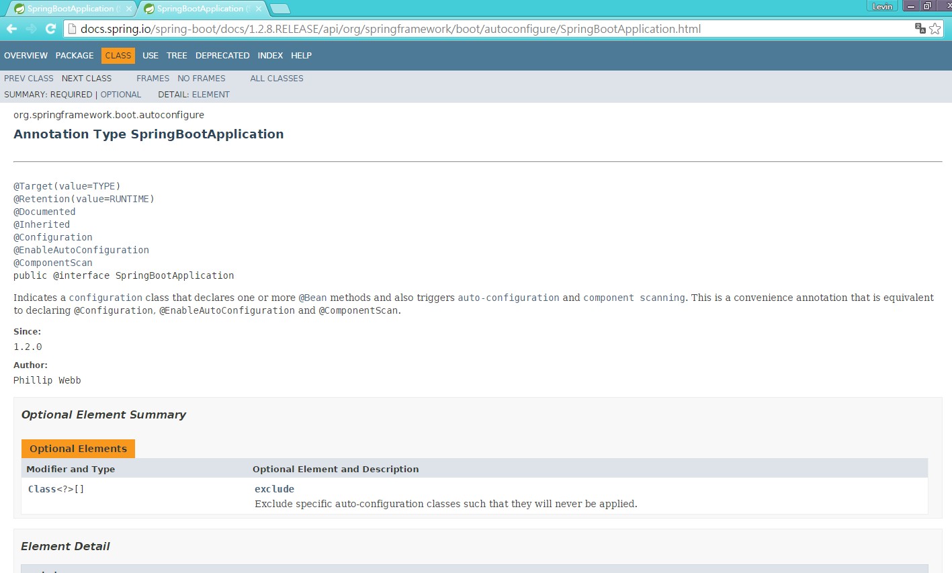Click the auto-configuration link in the description
The width and height of the screenshot is (952, 573).
tap(508, 298)
